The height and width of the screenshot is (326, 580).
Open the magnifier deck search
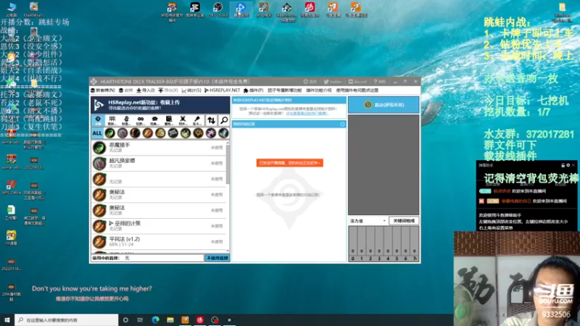[224, 120]
